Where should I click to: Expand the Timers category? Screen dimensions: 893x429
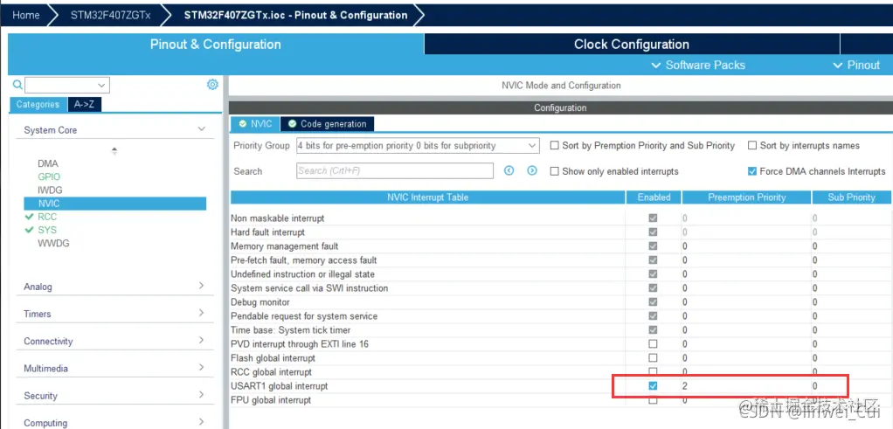(201, 313)
